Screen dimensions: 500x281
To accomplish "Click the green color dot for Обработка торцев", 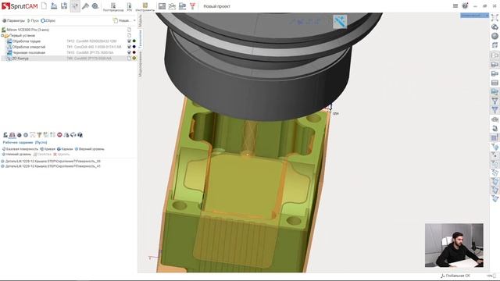I will [x=134, y=41].
